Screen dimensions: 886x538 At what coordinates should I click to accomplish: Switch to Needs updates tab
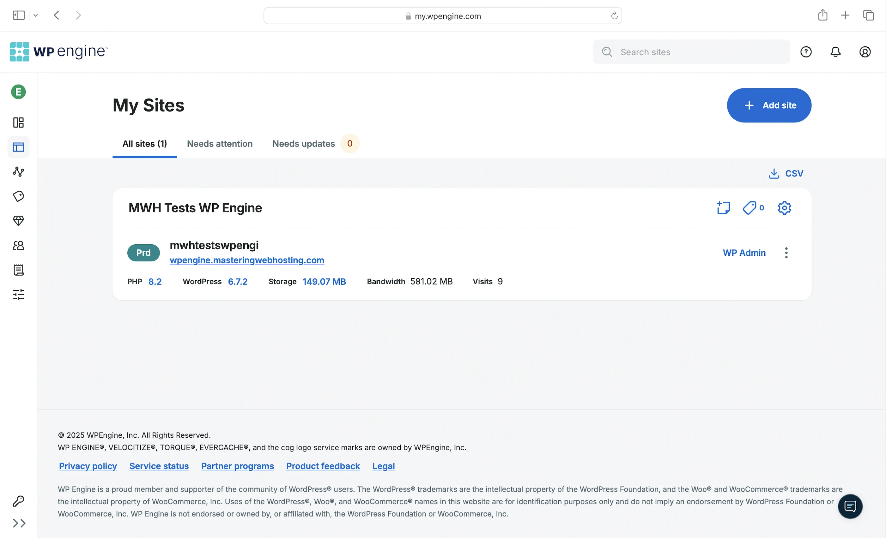coord(303,144)
